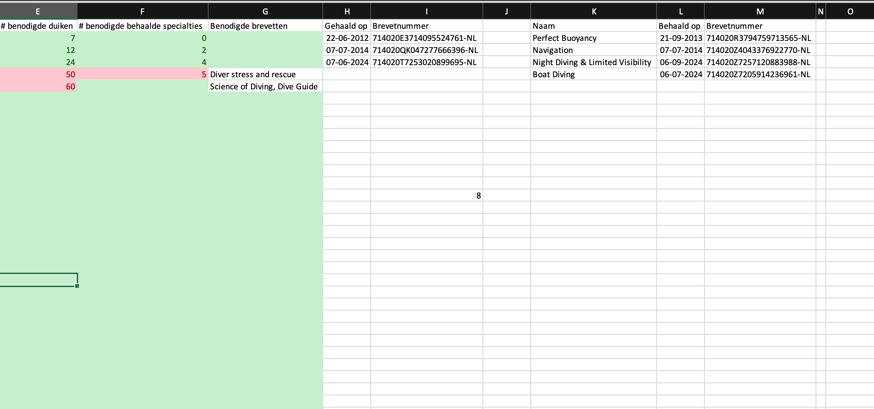
Task: Select column H header
Action: [347, 11]
